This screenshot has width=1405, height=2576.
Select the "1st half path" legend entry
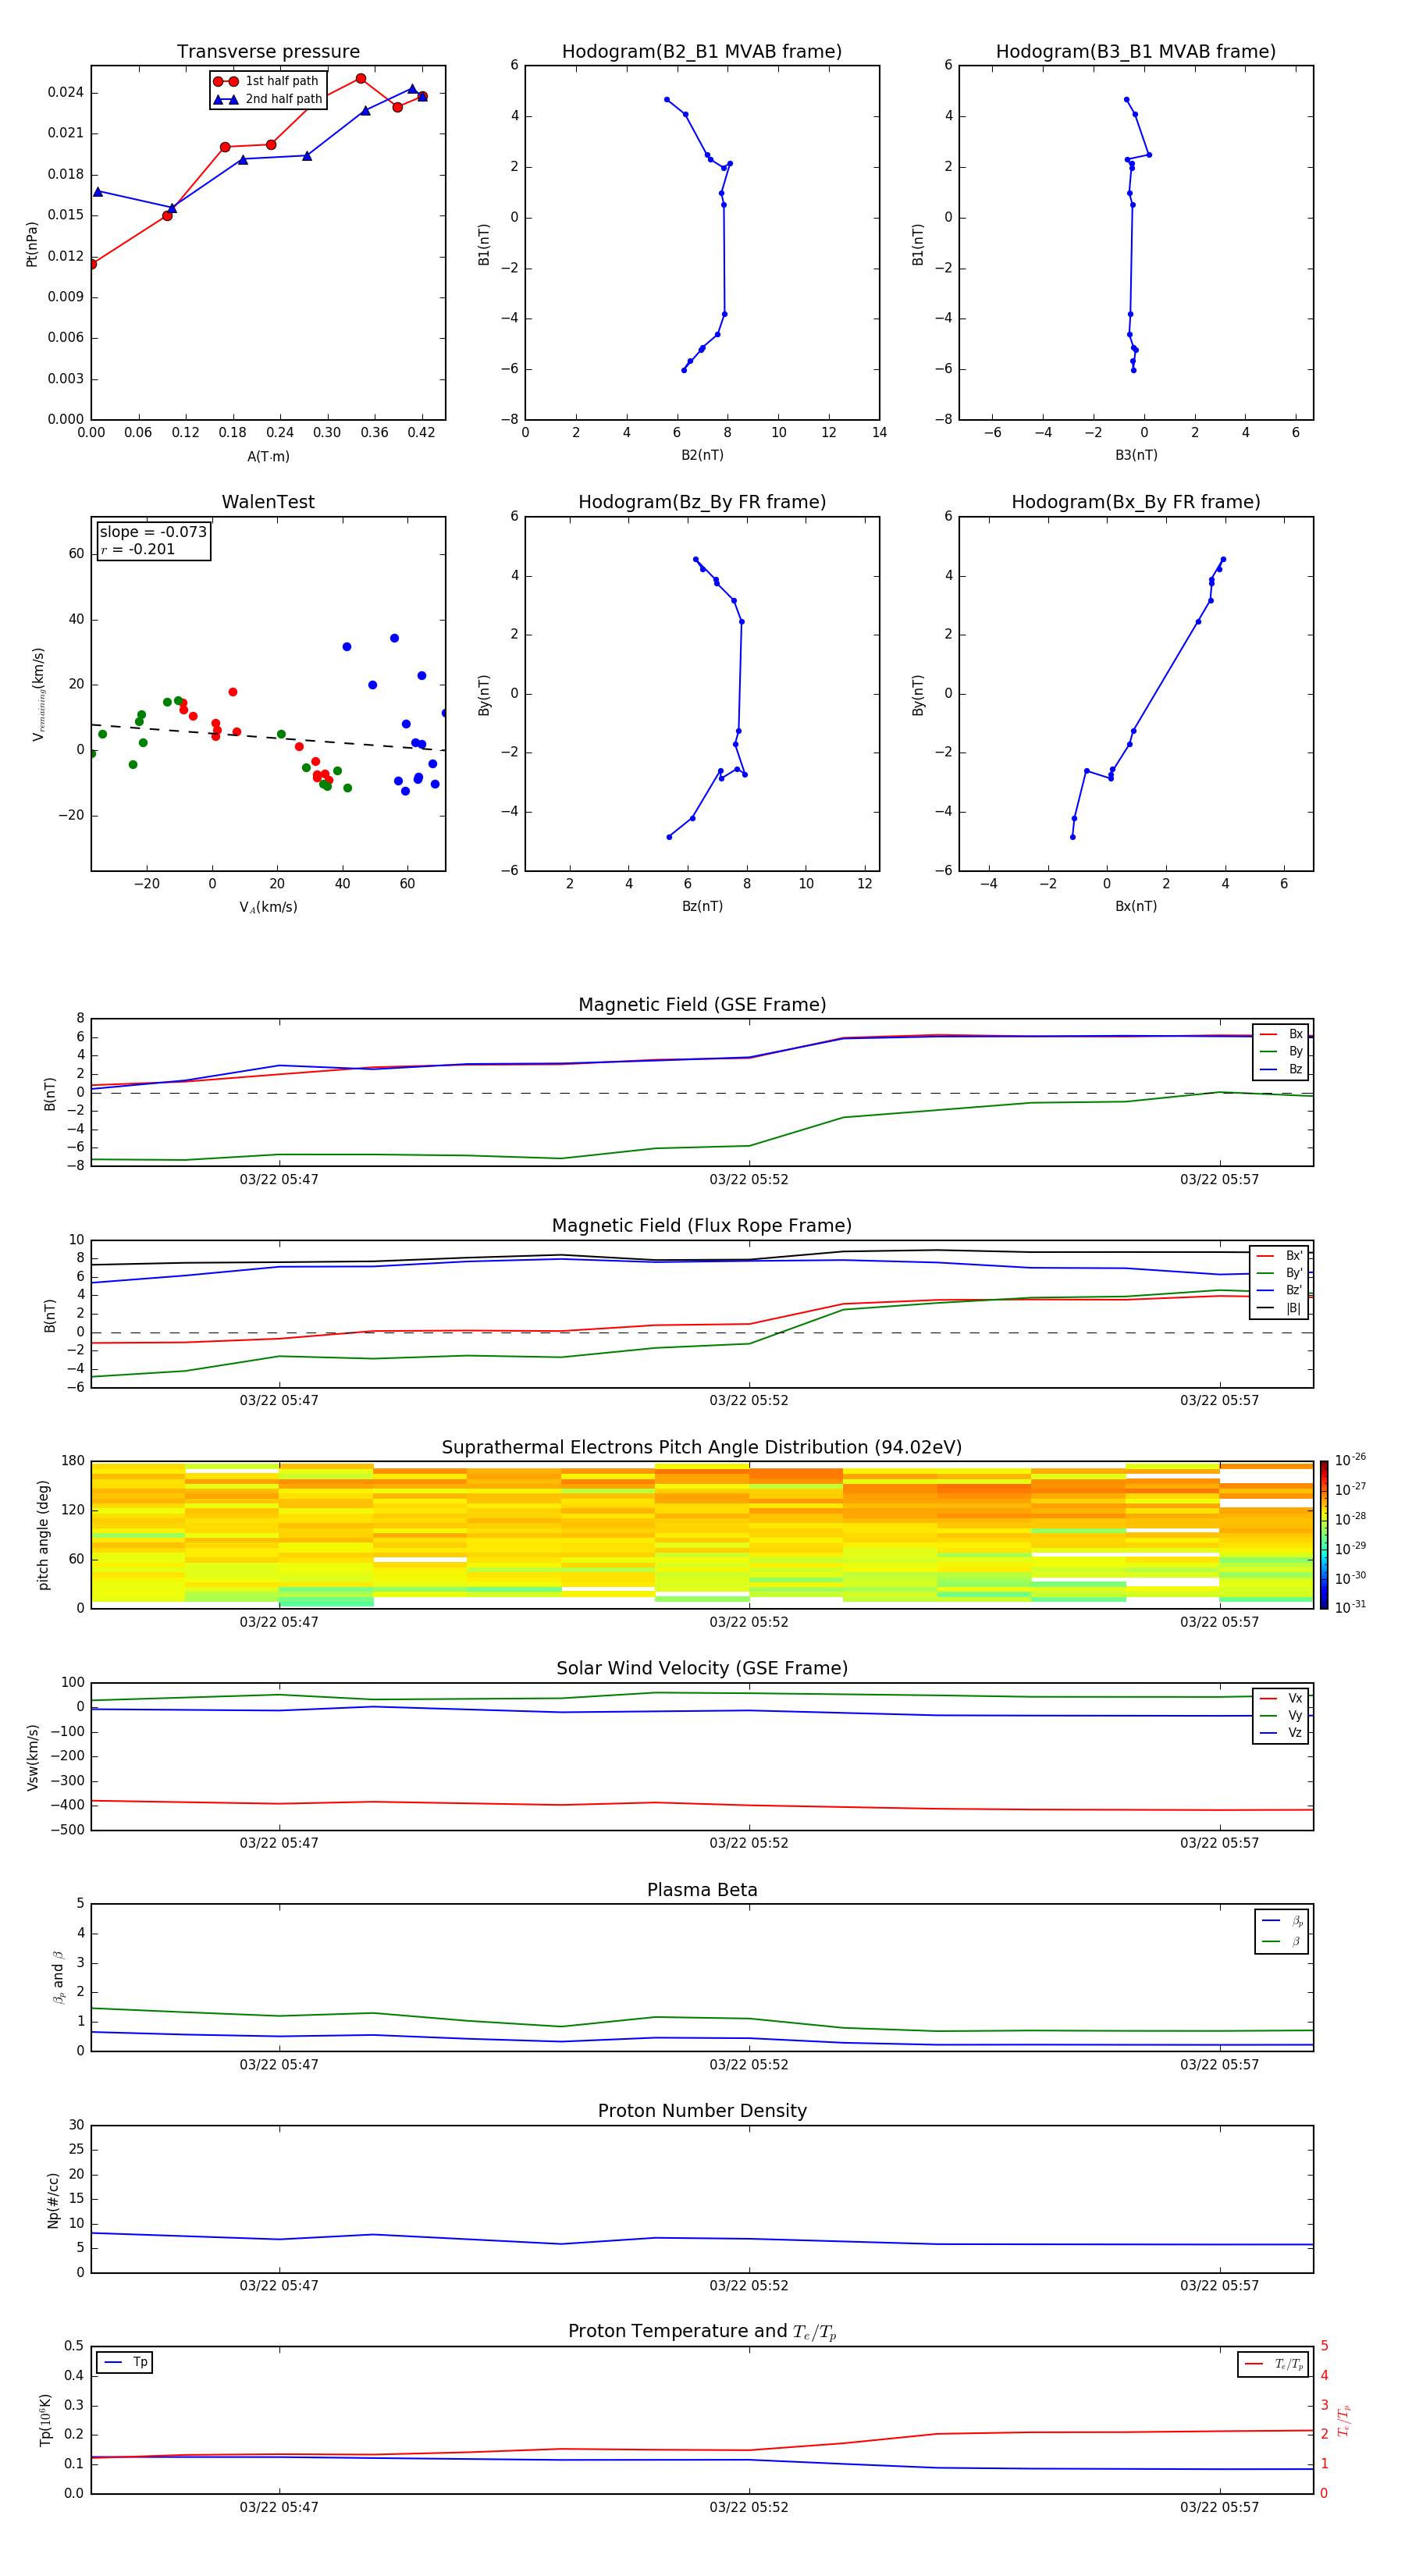click(x=267, y=81)
